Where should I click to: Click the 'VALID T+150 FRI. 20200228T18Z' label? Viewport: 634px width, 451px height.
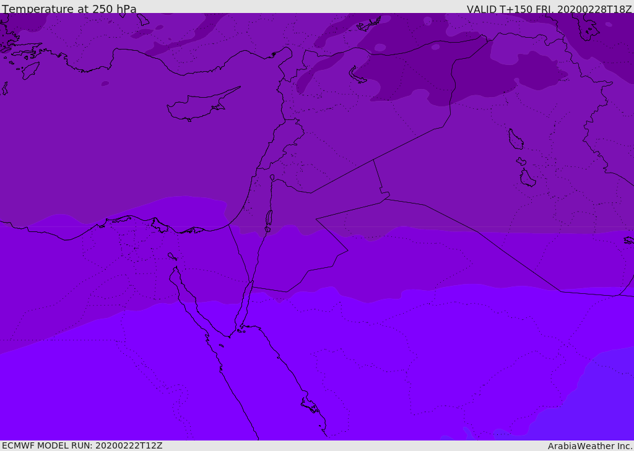pos(549,9)
